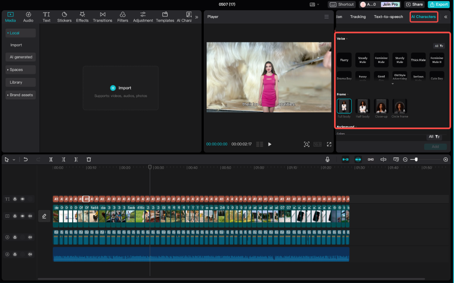Start voice recording with the microphone icon
The image size is (454, 283).
(x=327, y=160)
